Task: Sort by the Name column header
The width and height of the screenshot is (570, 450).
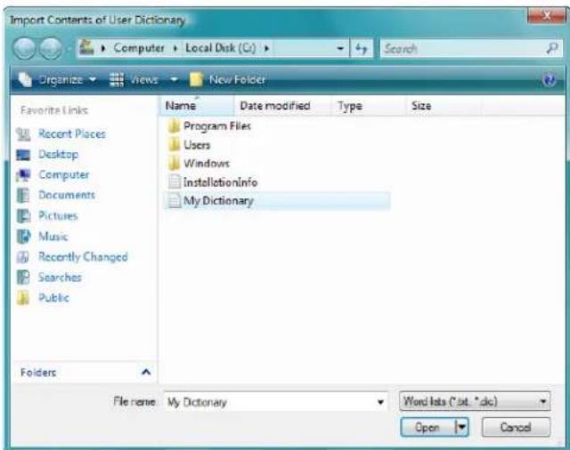Action: pos(196,106)
